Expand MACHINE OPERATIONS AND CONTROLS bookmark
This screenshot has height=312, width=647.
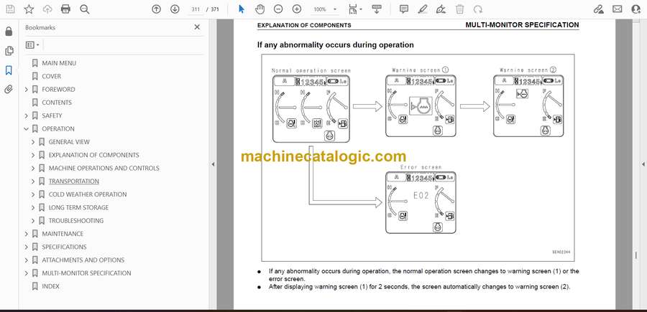33,169
